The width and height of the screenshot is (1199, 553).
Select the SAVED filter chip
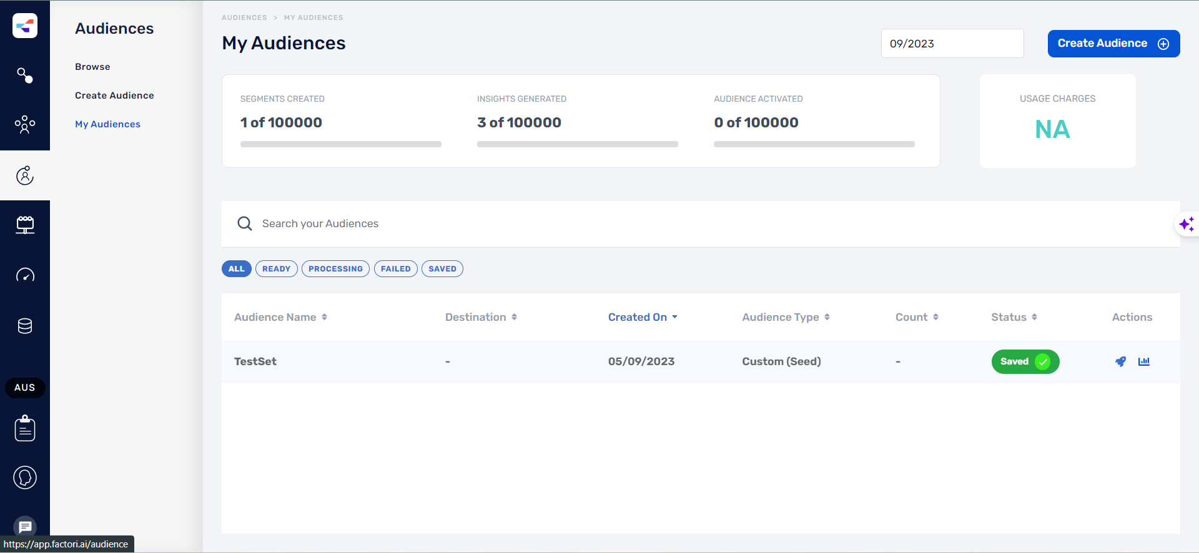[442, 269]
